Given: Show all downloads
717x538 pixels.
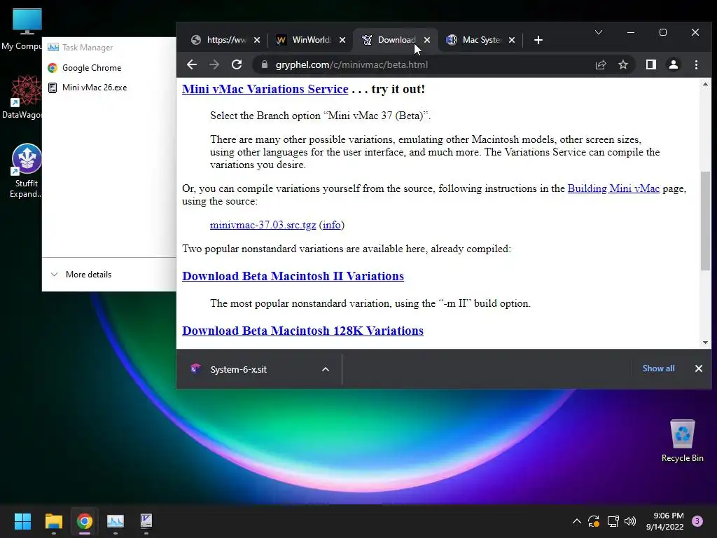Looking at the screenshot, I should [658, 368].
